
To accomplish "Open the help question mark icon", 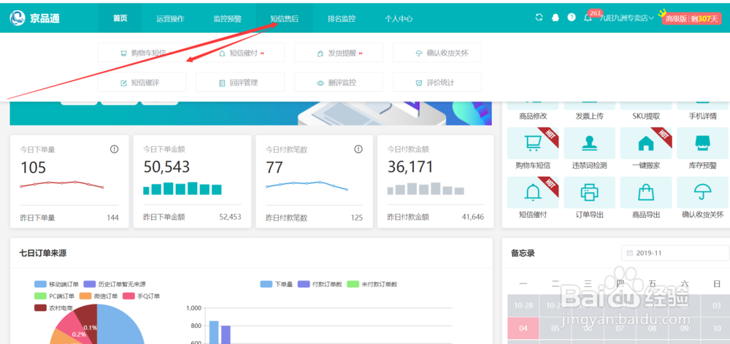I will pos(572,18).
